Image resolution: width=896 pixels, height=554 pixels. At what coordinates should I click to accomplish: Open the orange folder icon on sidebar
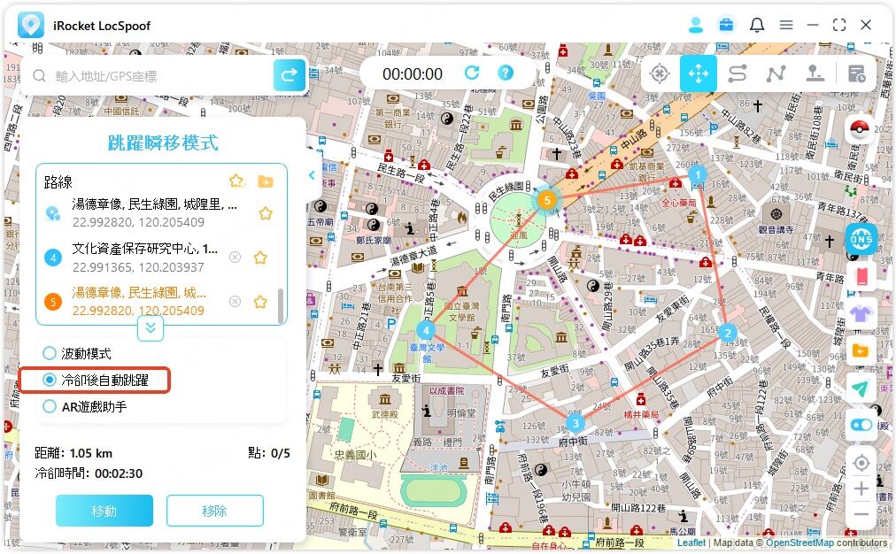pyautogui.click(x=861, y=350)
